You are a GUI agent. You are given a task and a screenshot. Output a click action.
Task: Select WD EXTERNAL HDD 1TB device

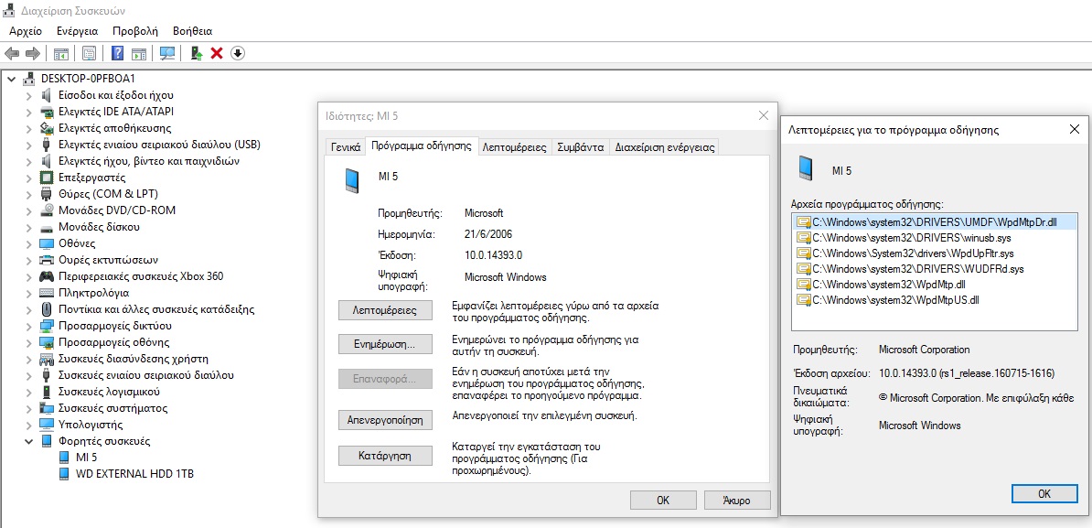point(134,474)
